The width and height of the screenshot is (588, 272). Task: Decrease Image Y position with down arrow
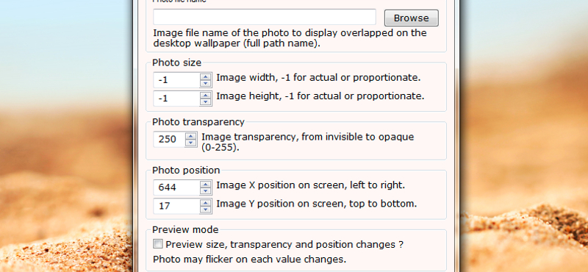tap(205, 210)
